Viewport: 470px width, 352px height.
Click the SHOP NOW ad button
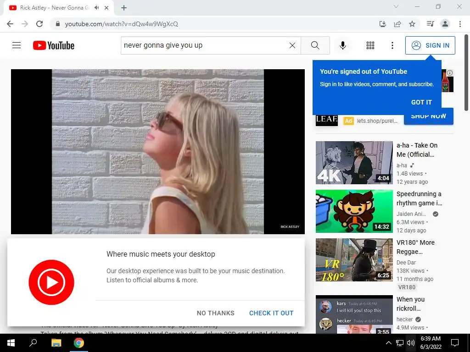(x=428, y=118)
